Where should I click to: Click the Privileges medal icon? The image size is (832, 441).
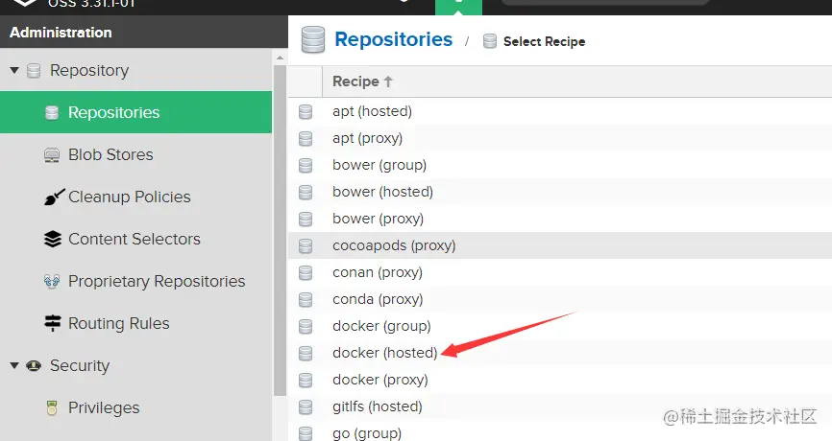pos(52,407)
